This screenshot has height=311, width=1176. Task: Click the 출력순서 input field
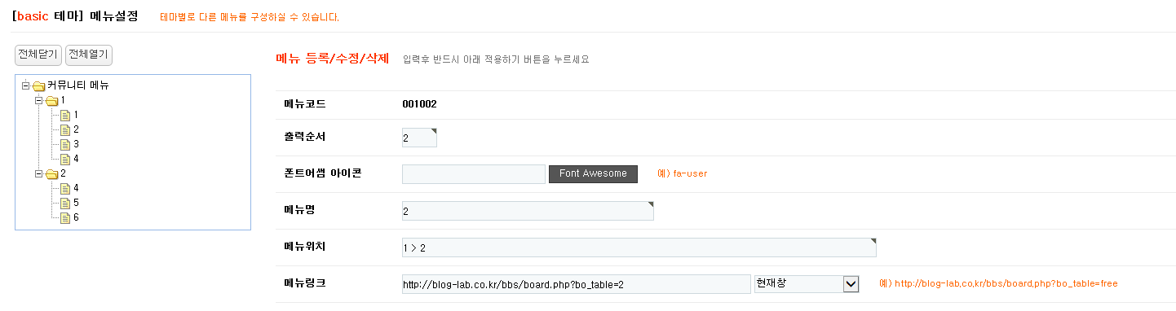pos(420,138)
